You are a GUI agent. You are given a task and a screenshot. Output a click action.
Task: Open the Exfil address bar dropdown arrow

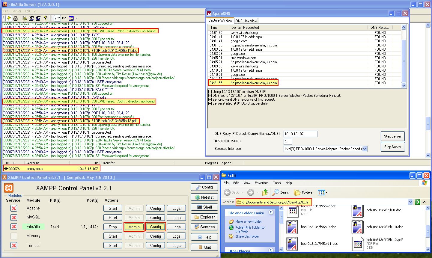coord(410,202)
